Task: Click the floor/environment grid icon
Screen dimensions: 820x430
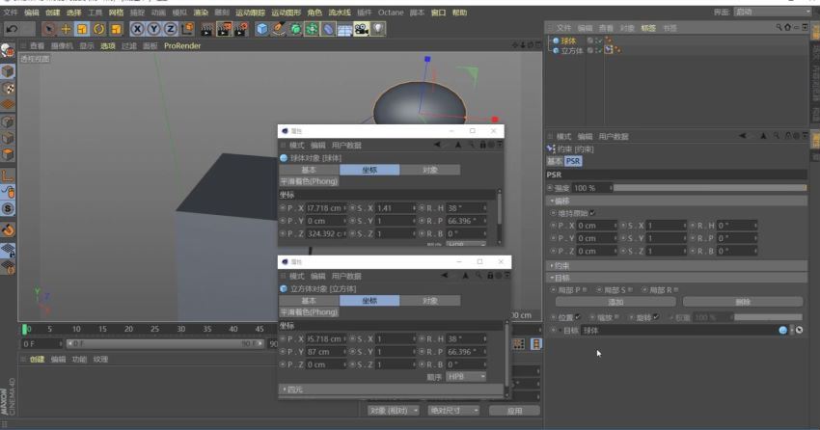Action: 344,29
